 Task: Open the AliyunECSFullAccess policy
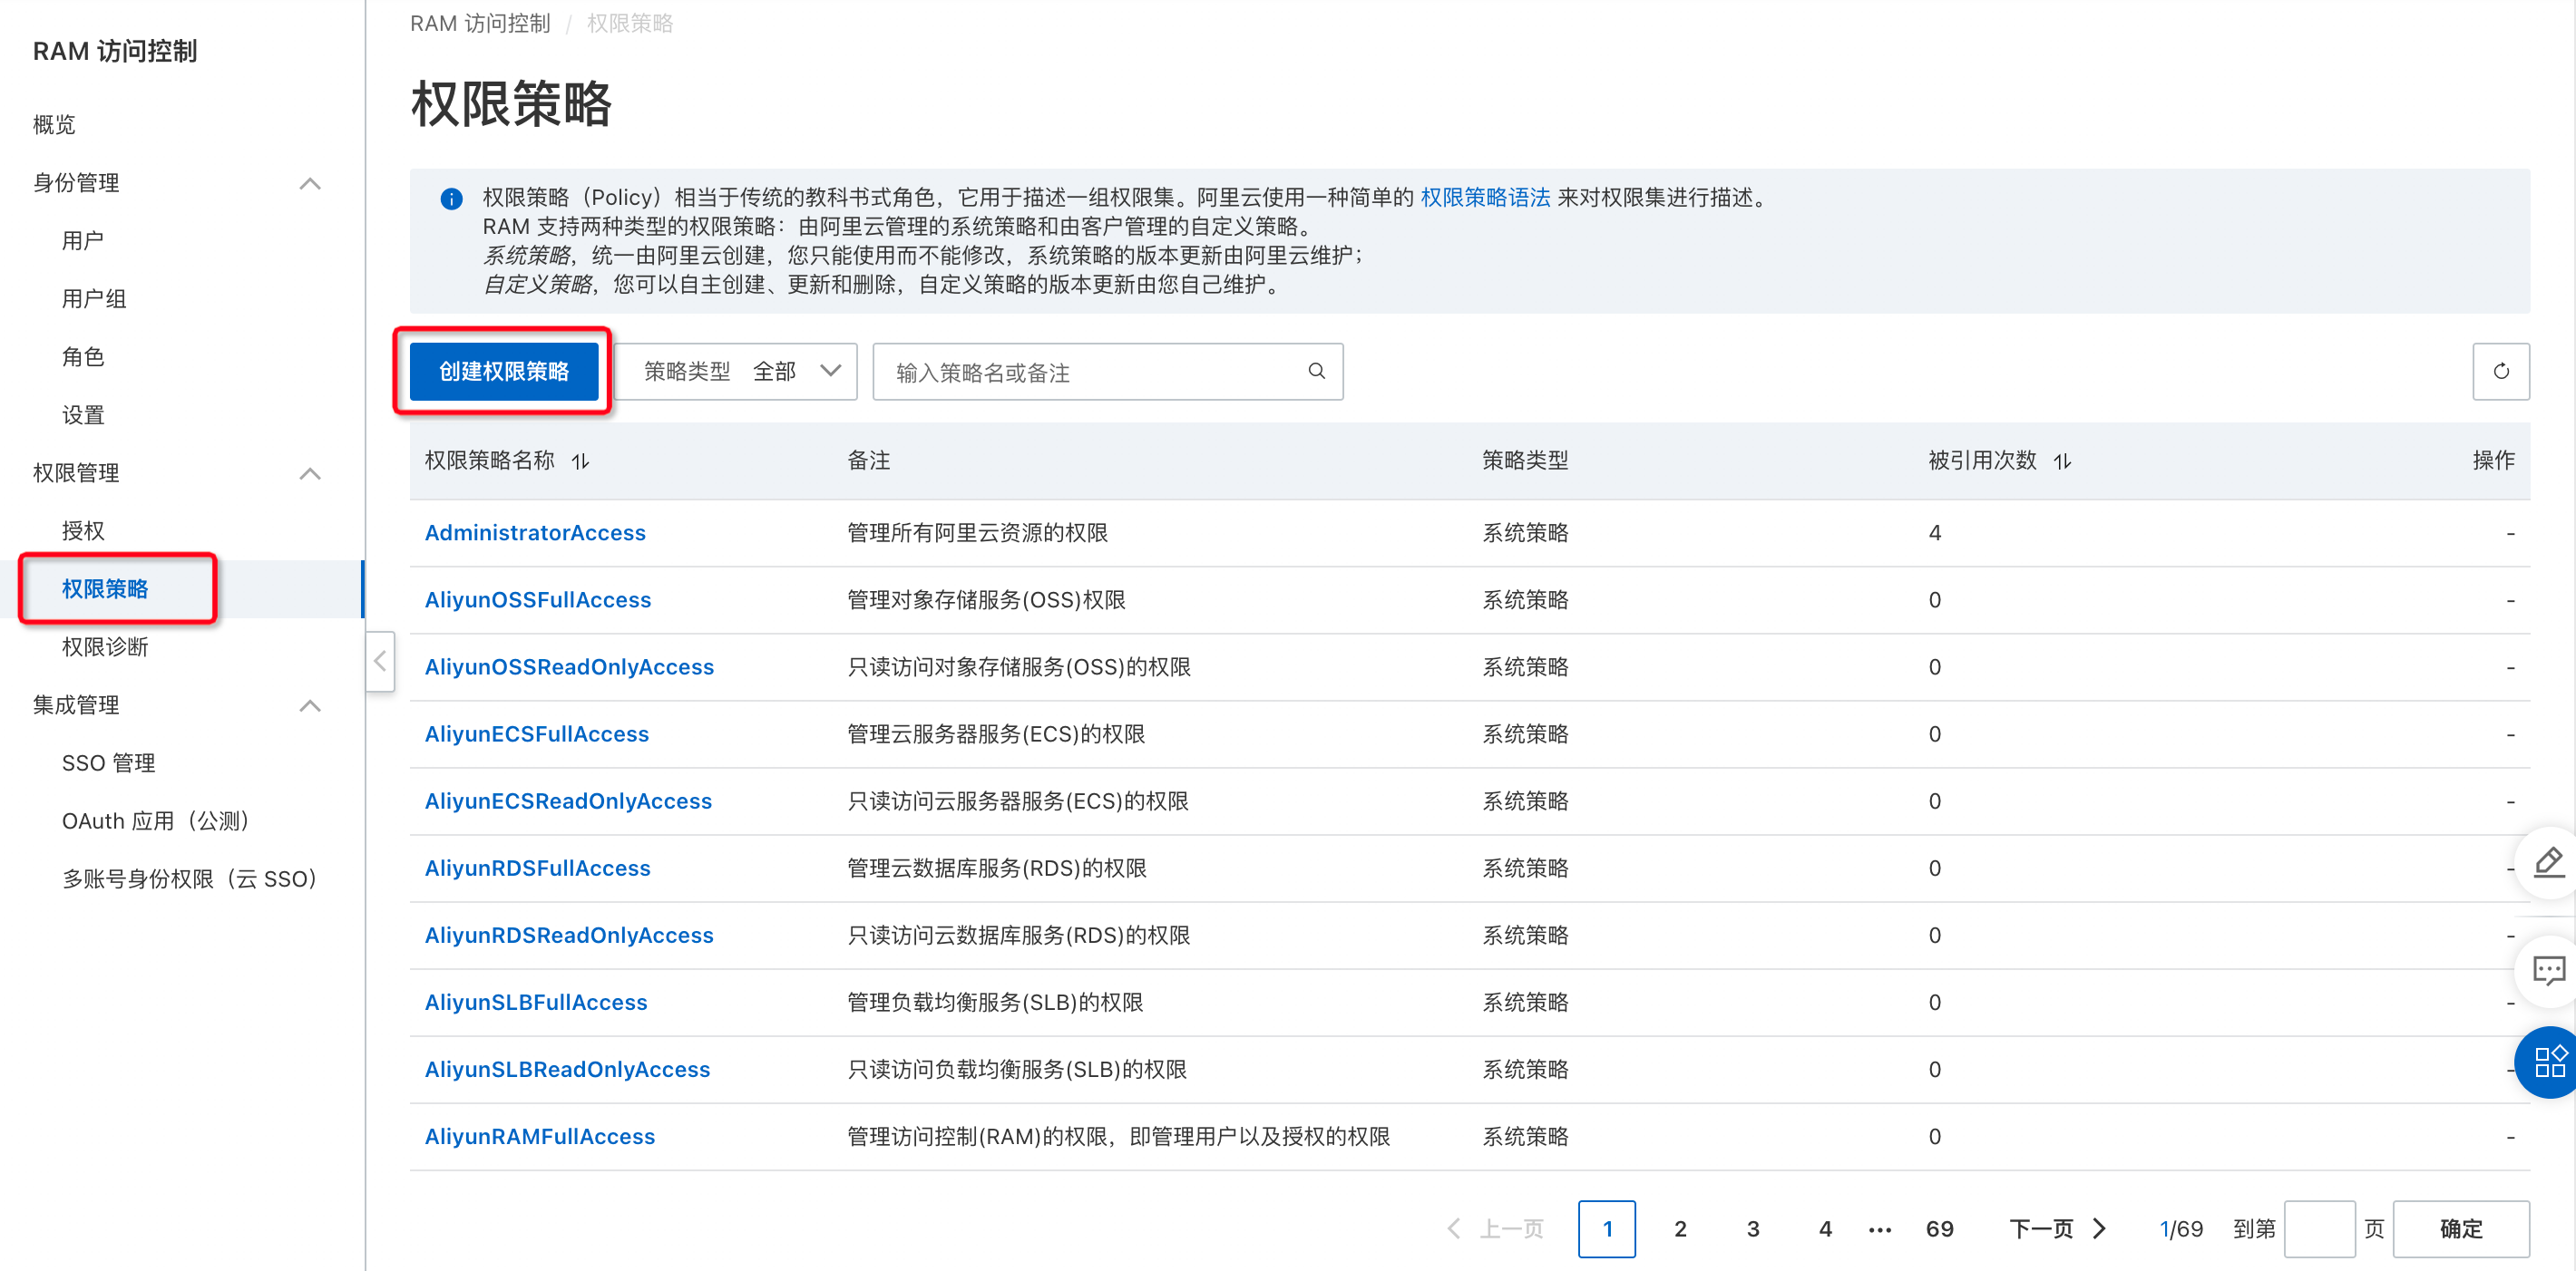coord(537,733)
